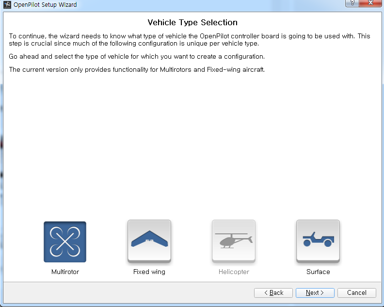Pick the Surface jeep vehicle icon
The width and height of the screenshot is (384, 307).
(x=318, y=242)
